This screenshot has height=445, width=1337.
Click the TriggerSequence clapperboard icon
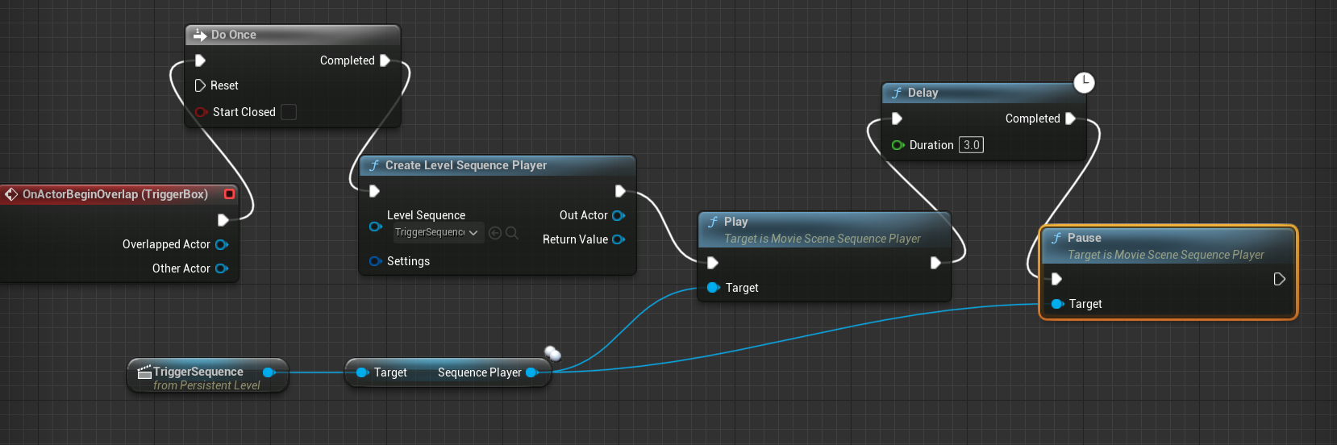tap(144, 372)
